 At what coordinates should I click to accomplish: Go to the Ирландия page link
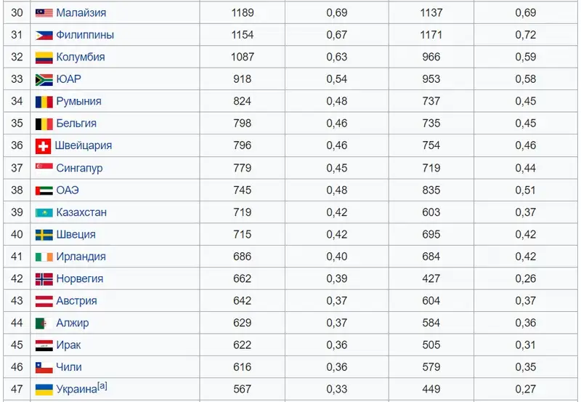pos(81,257)
